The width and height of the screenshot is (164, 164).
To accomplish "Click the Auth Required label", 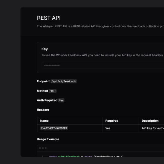I will point(47,100).
